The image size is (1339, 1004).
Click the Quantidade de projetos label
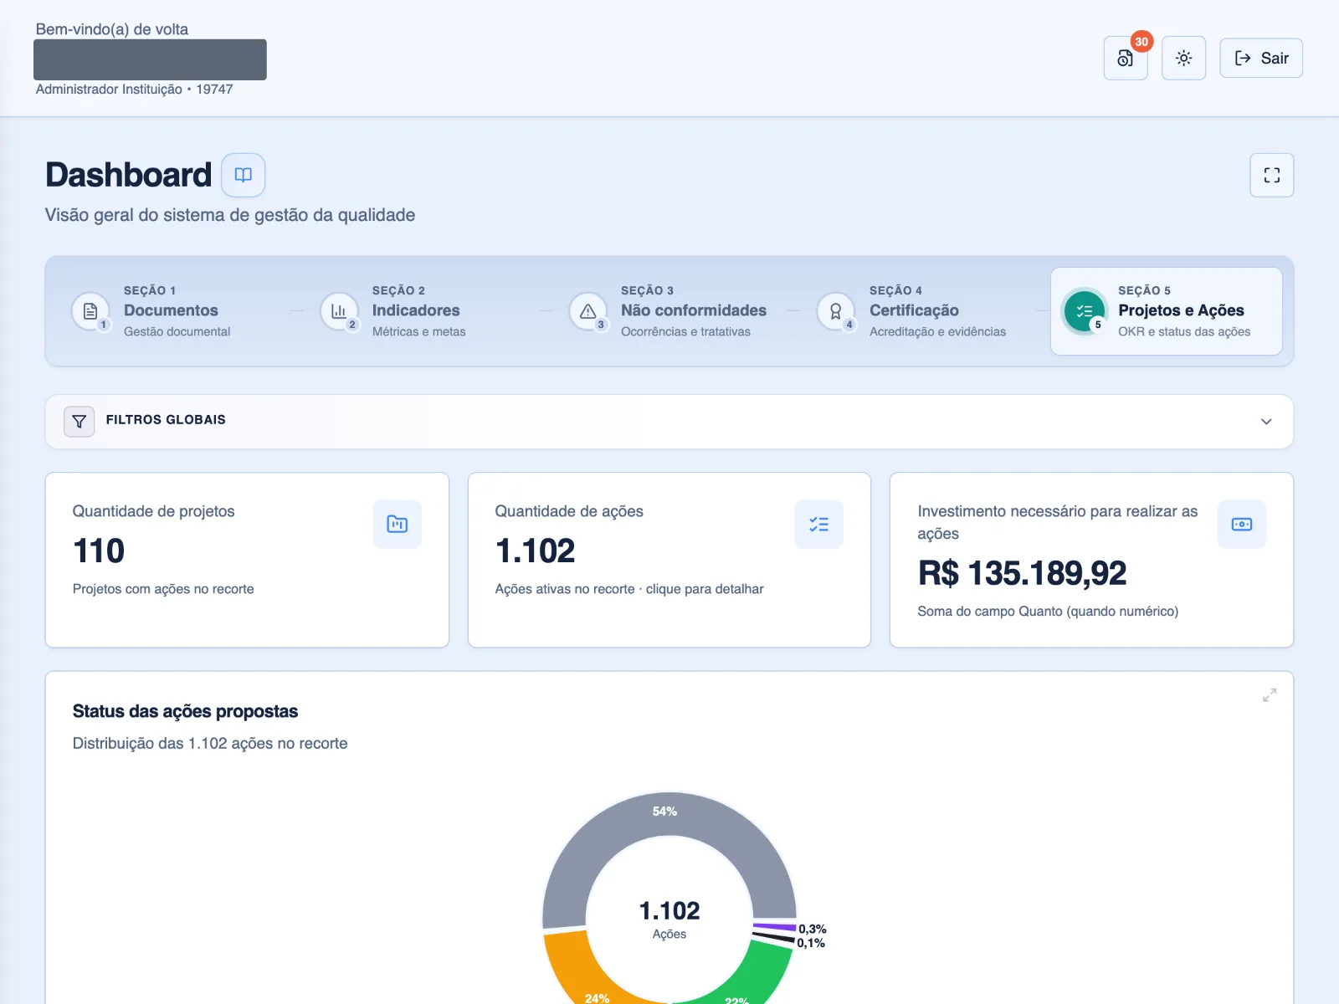(x=153, y=511)
